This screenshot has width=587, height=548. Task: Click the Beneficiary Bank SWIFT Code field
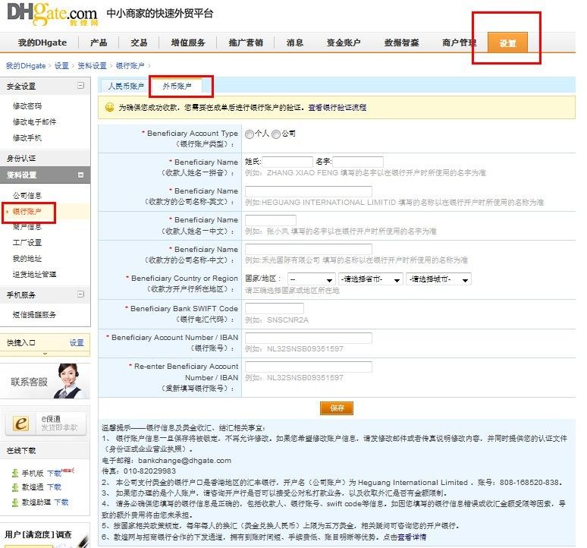tap(275, 309)
